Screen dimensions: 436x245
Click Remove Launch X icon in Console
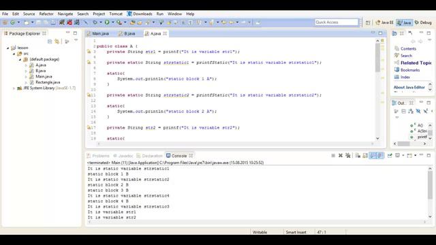pyautogui.click(x=341, y=156)
